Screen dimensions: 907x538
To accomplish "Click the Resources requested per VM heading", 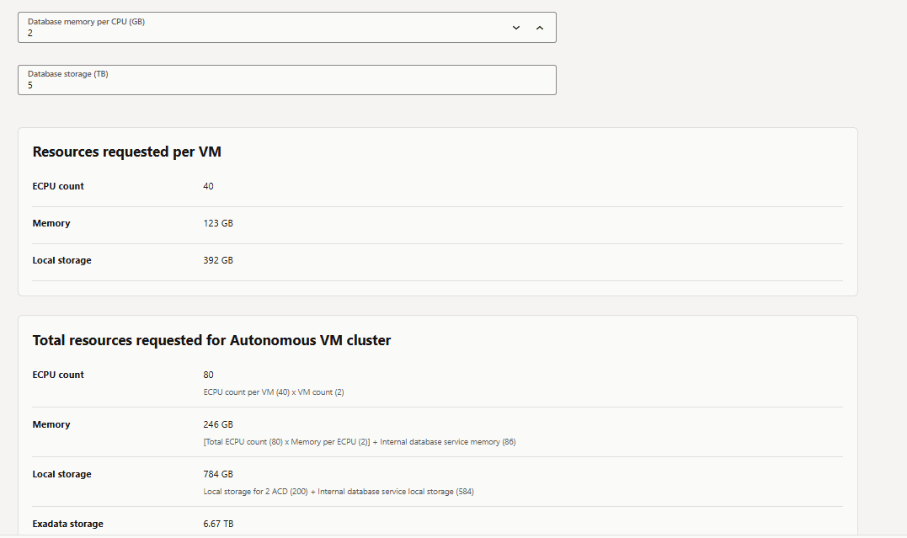I will pyautogui.click(x=125, y=152).
